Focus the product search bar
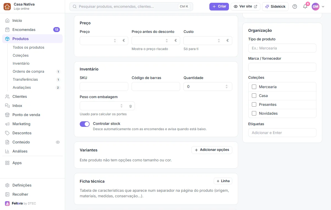 [x=131, y=6]
